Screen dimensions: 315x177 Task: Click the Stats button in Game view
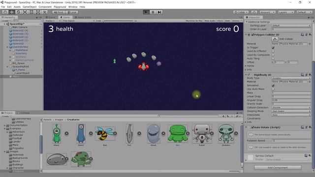(x=227, y=21)
